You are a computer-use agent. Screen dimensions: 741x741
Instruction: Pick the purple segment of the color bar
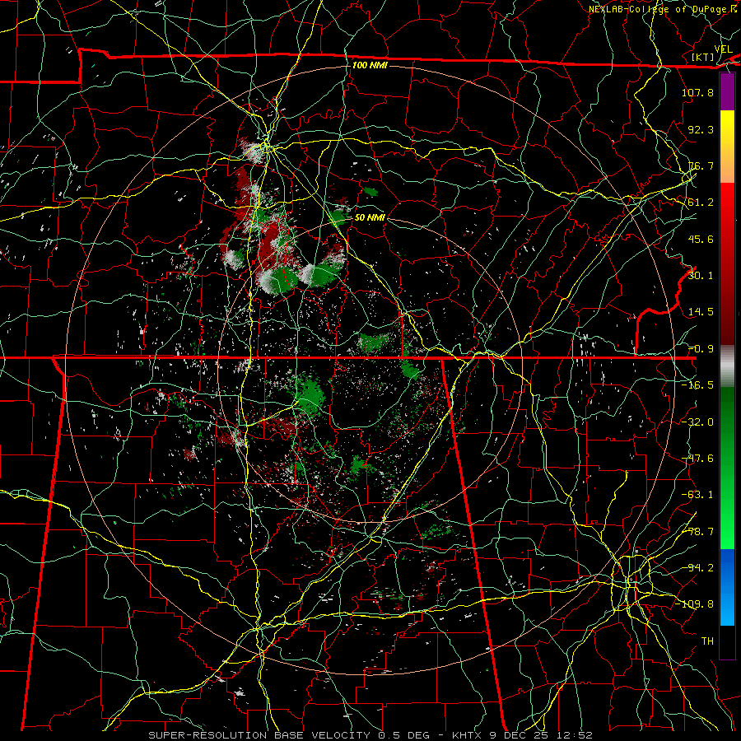pos(727,91)
